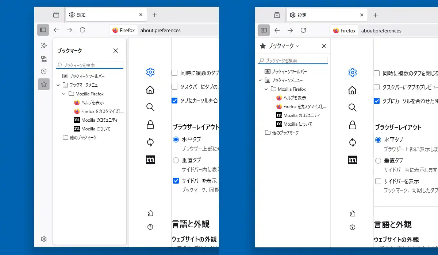This screenshot has height=255, width=438.
Task: Check 同時に複数のタブ option in the left window
Action: click(x=175, y=73)
